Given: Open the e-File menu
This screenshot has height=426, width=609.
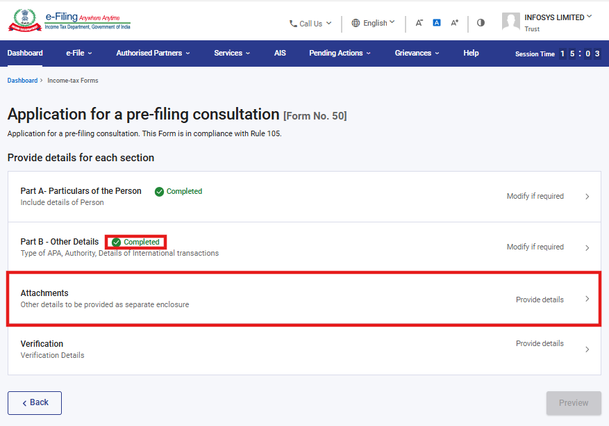Looking at the screenshot, I should coord(79,53).
